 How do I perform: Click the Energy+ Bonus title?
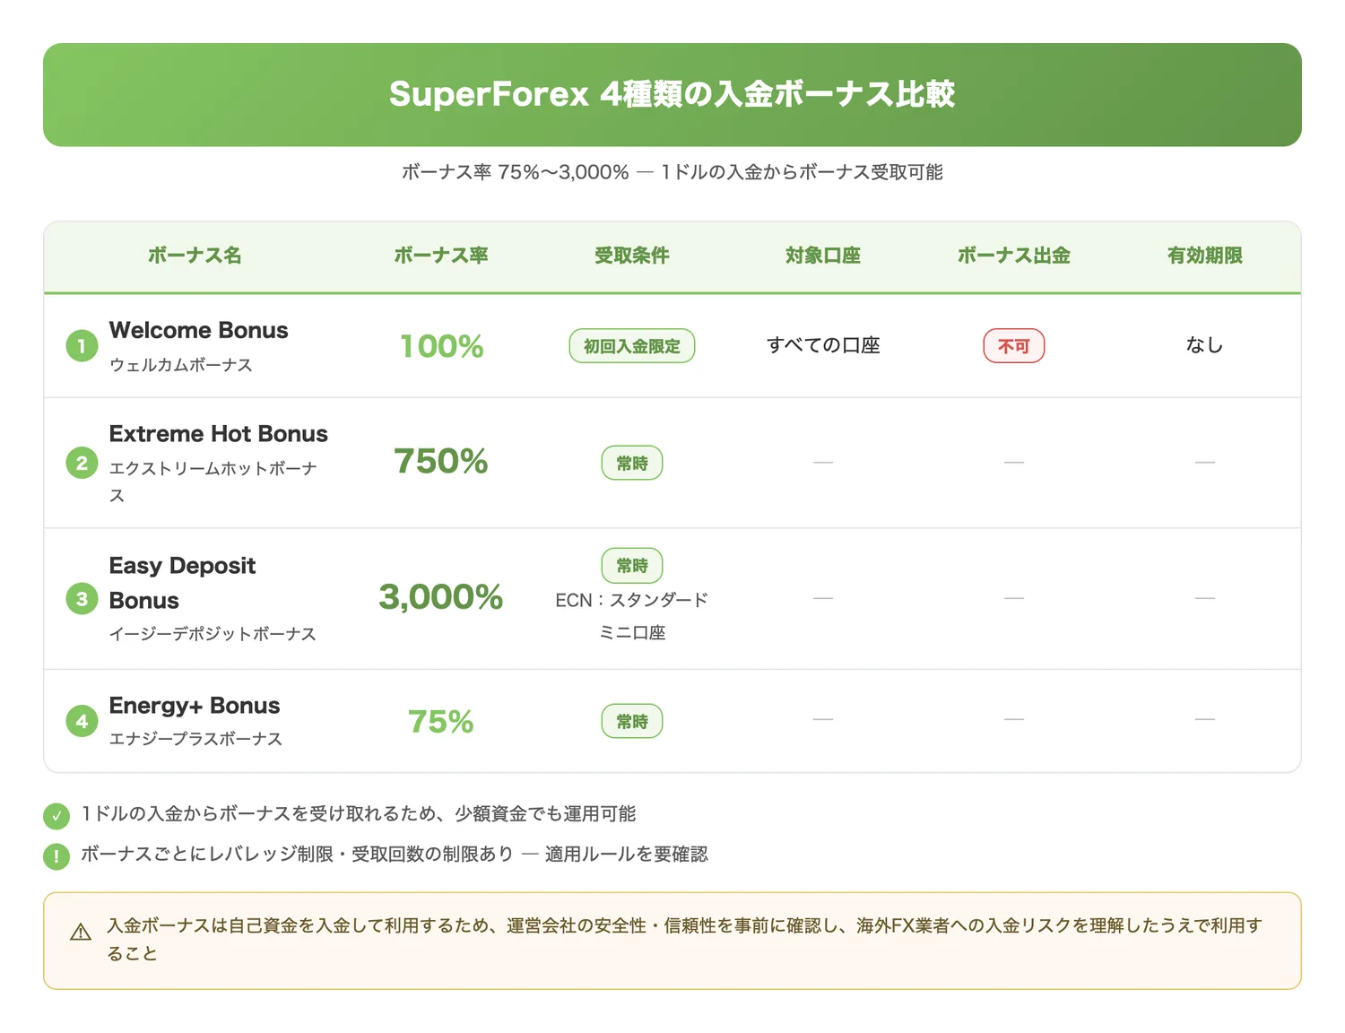pyautogui.click(x=195, y=706)
